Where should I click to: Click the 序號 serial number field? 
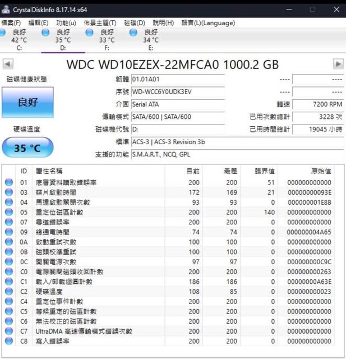177,91
